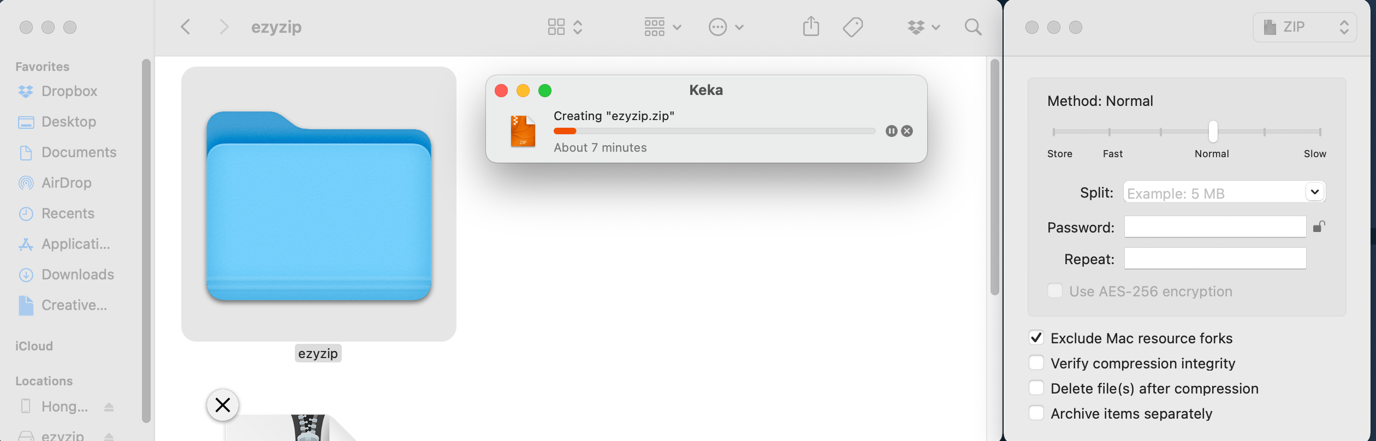Viewport: 1376px width, 441px height.
Task: Open the action ellipsis menu in Finder
Action: coord(726,27)
